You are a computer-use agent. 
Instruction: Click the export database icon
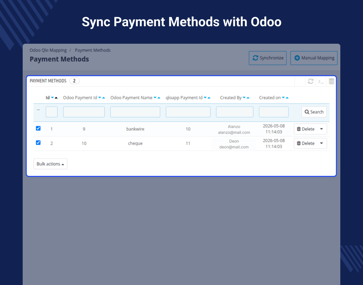[332, 81]
